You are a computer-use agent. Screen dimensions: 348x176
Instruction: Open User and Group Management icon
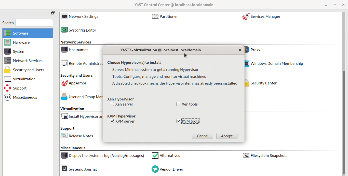[x=64, y=97]
